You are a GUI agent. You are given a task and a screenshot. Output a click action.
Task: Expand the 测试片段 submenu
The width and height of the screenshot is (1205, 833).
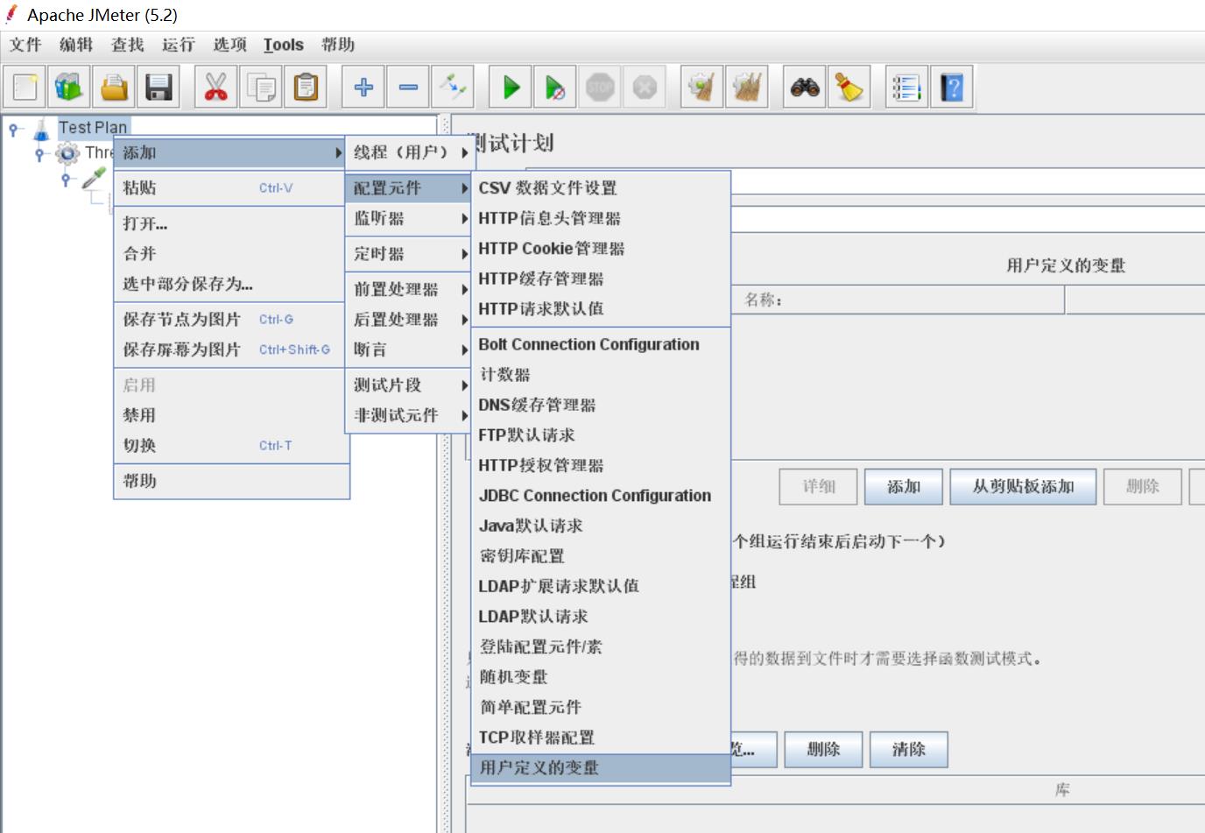coord(410,385)
